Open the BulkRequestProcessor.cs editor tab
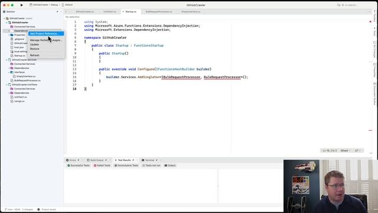Screen dimensions: 378x213 [159, 12]
